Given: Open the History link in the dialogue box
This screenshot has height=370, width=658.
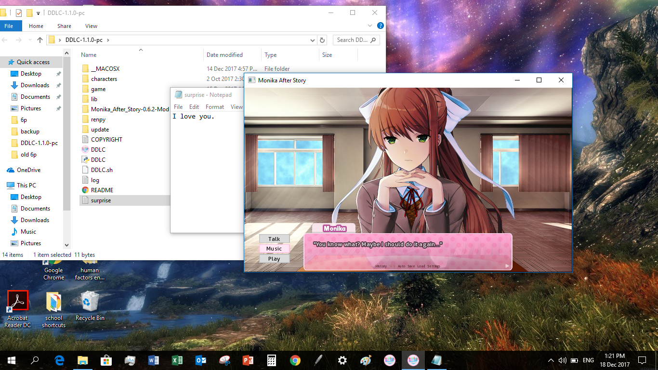Looking at the screenshot, I should [381, 266].
